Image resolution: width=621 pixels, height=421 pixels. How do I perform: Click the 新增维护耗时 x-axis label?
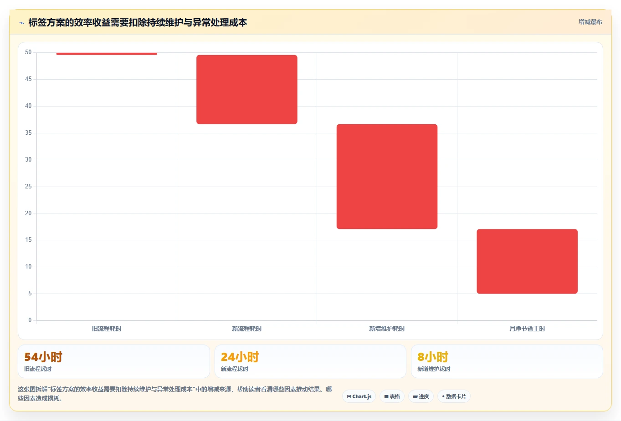point(387,329)
